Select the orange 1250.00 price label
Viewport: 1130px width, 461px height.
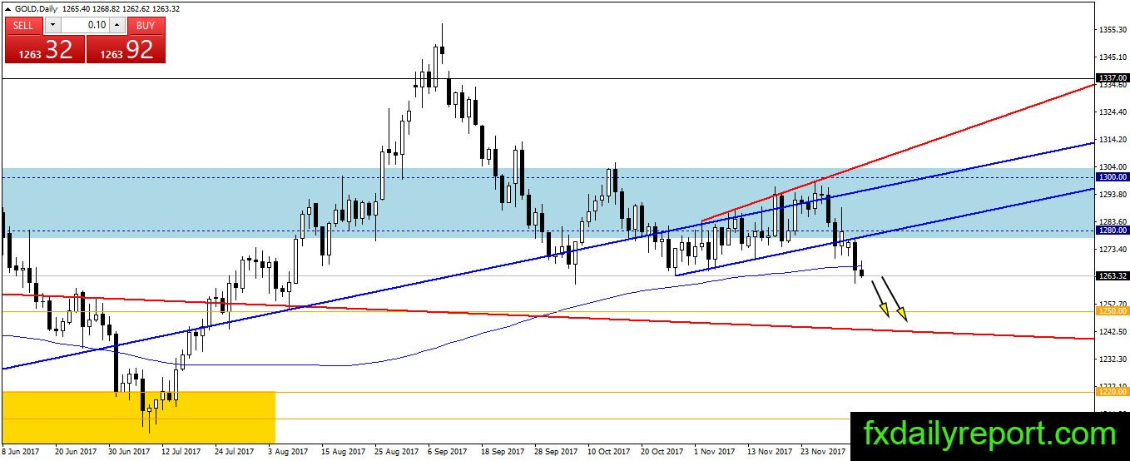point(1112,311)
